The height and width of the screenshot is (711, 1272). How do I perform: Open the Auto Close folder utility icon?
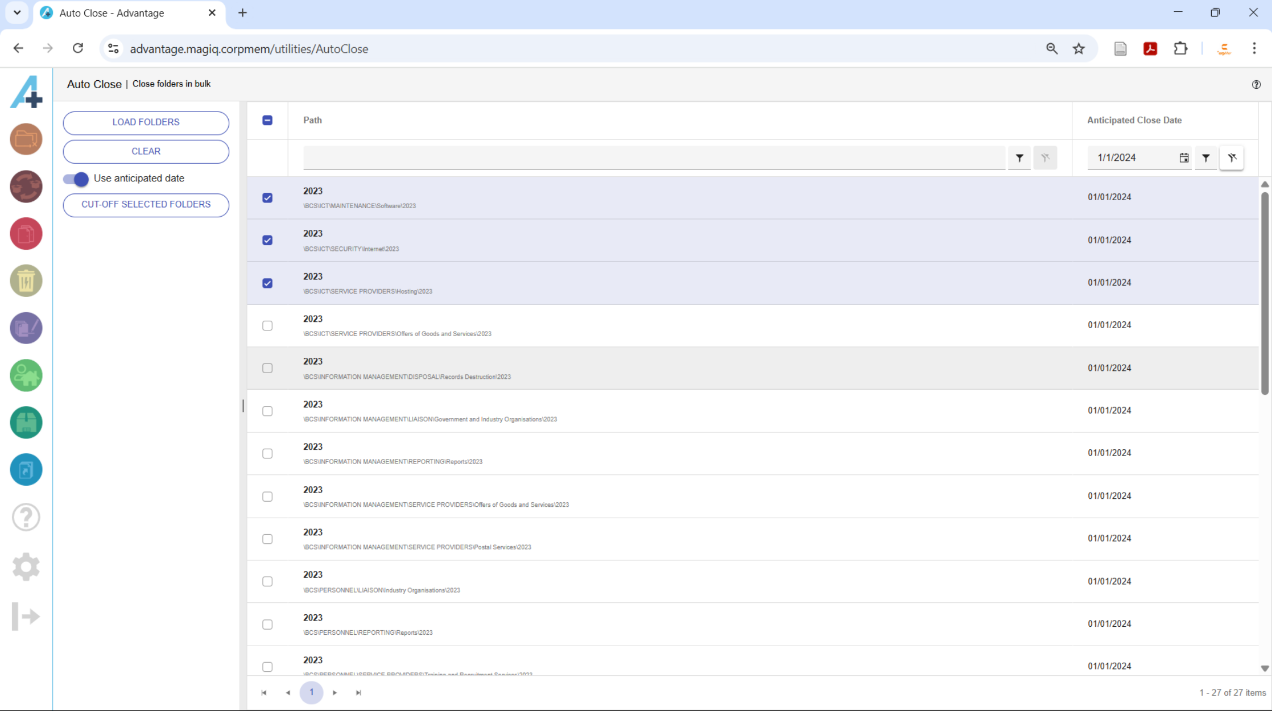coord(26,139)
